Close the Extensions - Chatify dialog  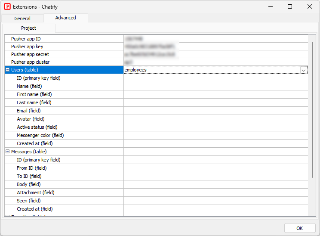click(x=309, y=7)
